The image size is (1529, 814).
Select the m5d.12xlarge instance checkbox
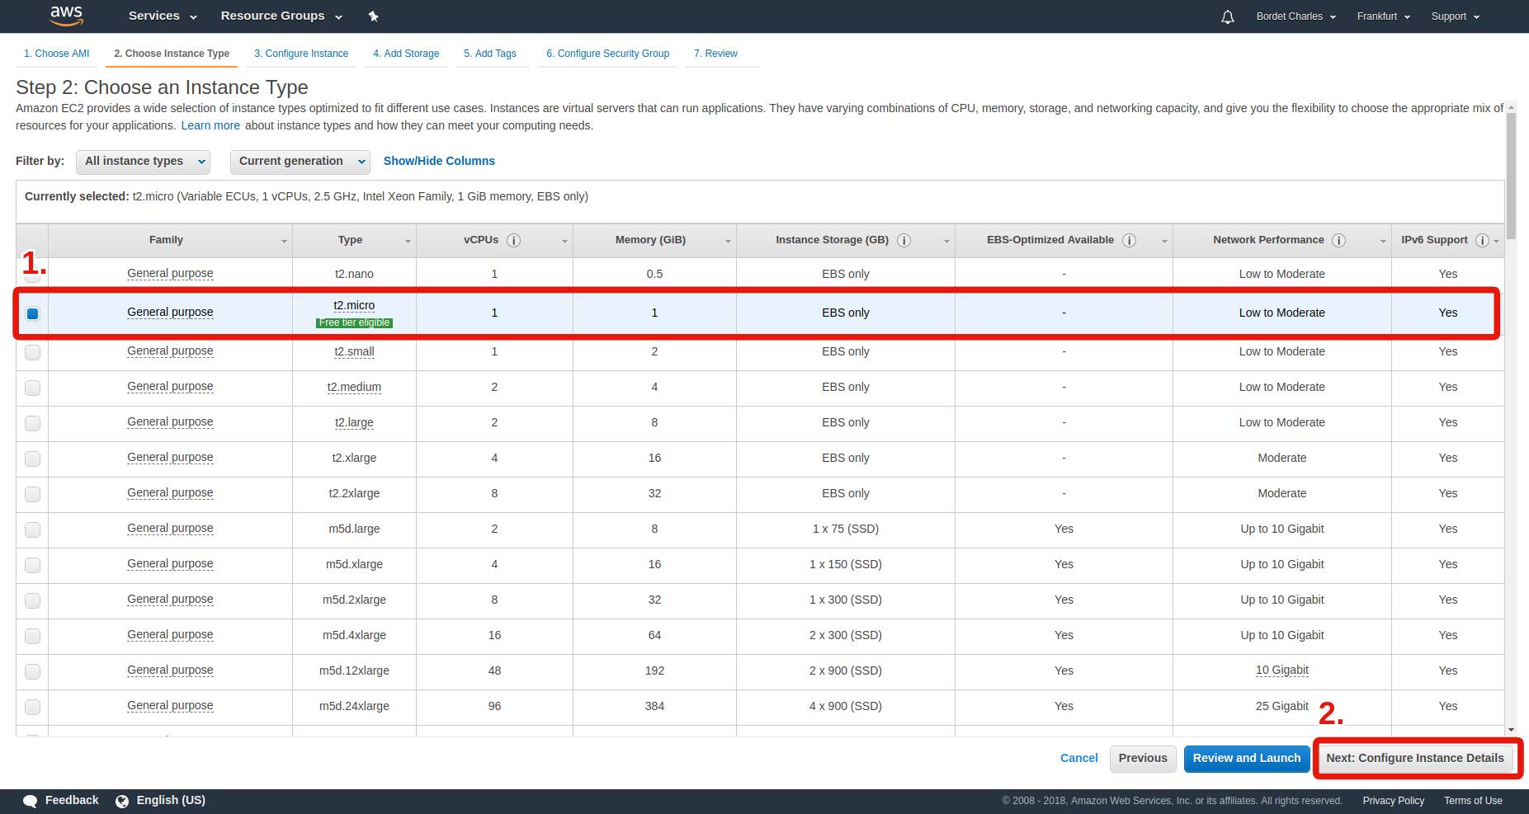32,671
